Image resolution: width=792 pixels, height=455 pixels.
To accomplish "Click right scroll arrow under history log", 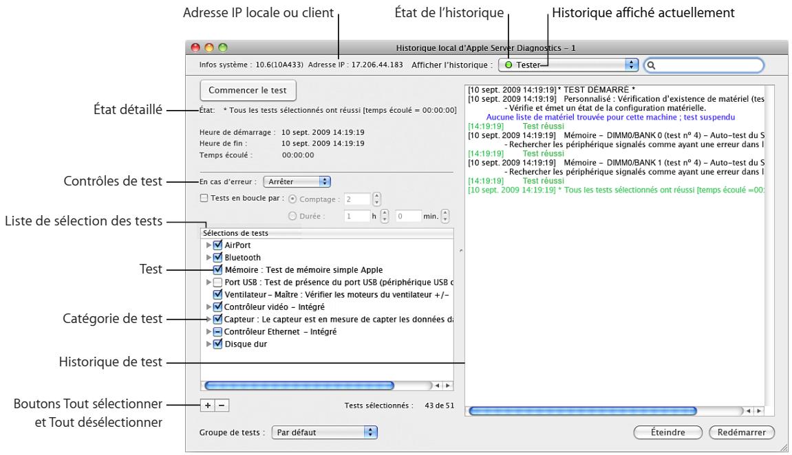I will pos(759,411).
